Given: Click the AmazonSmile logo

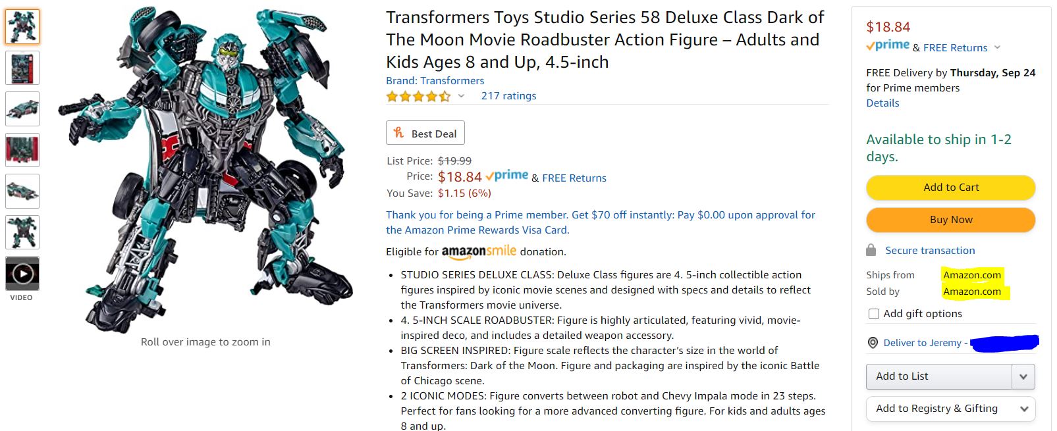Looking at the screenshot, I should click(x=479, y=251).
